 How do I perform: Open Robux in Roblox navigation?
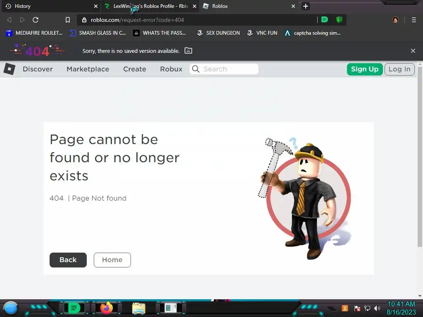171,69
